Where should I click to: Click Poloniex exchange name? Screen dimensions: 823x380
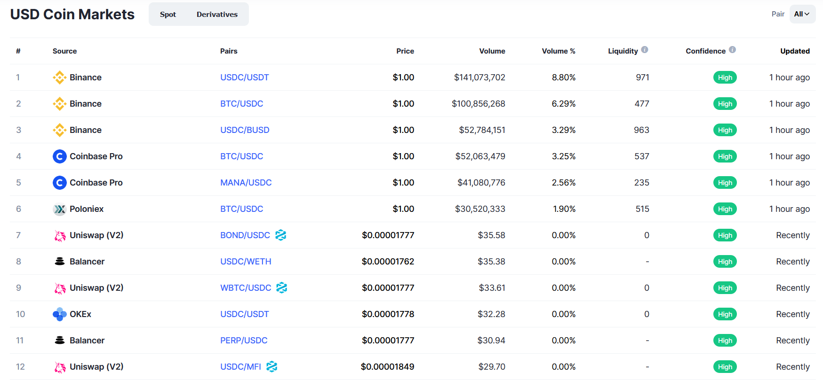coord(87,209)
